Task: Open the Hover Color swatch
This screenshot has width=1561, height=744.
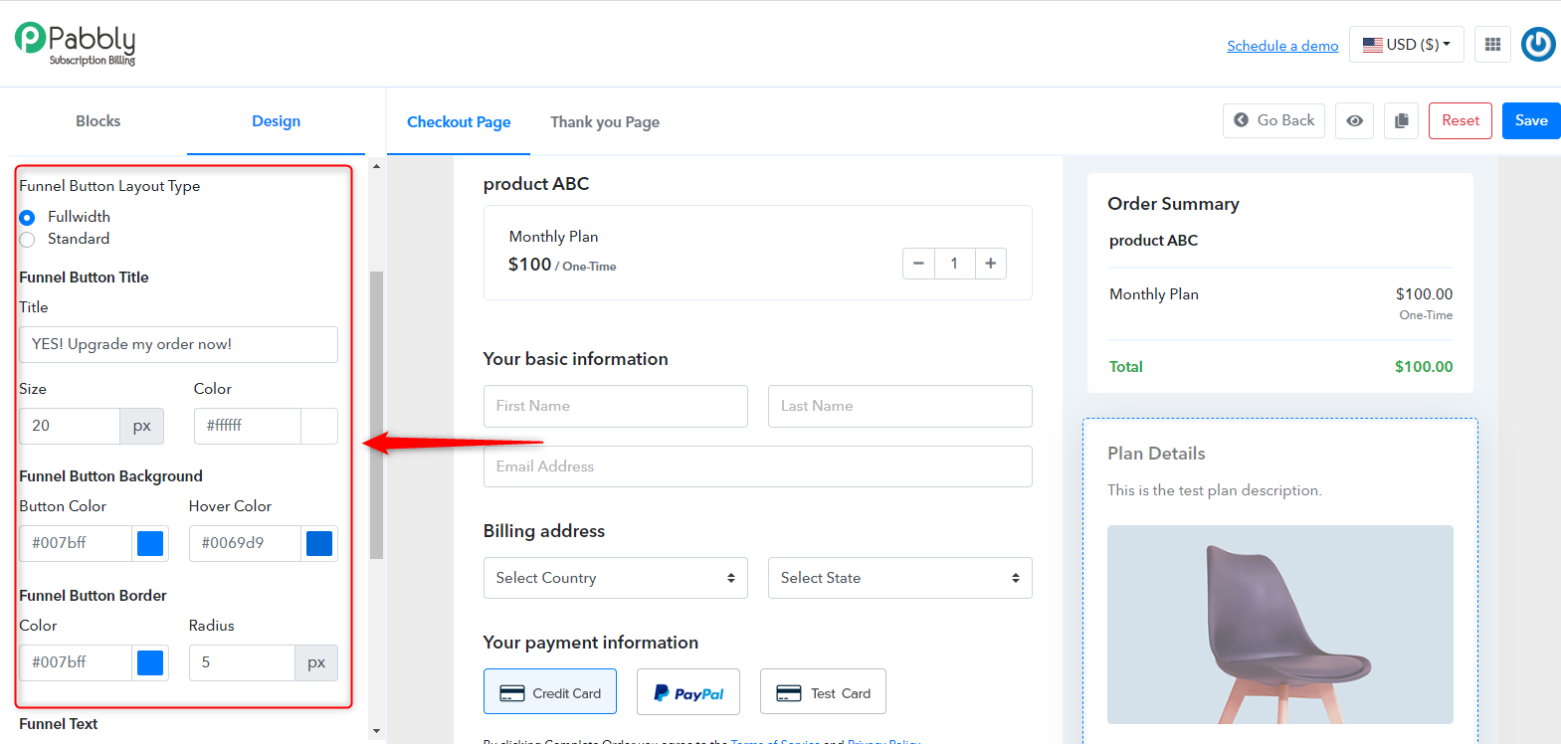Action: [x=319, y=543]
